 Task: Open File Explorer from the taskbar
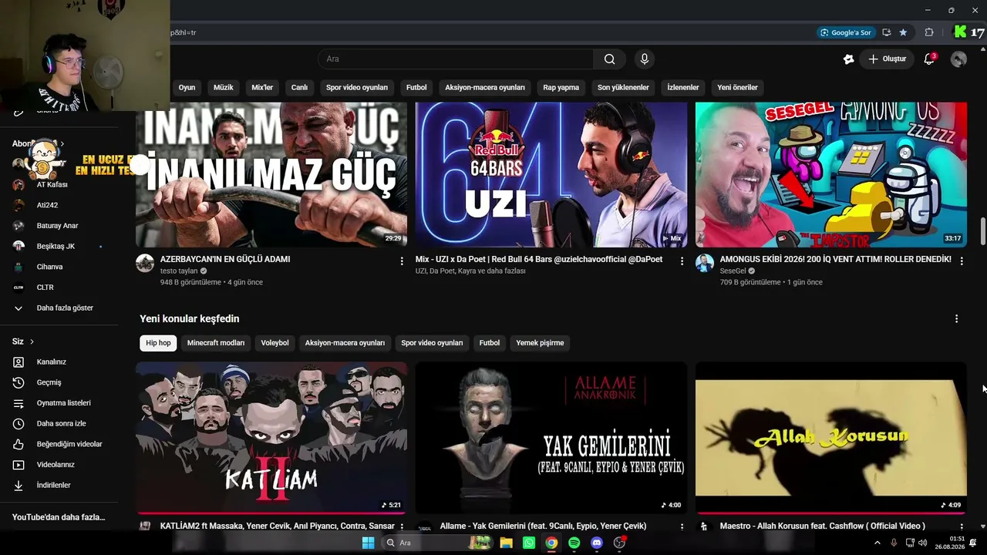(x=506, y=543)
